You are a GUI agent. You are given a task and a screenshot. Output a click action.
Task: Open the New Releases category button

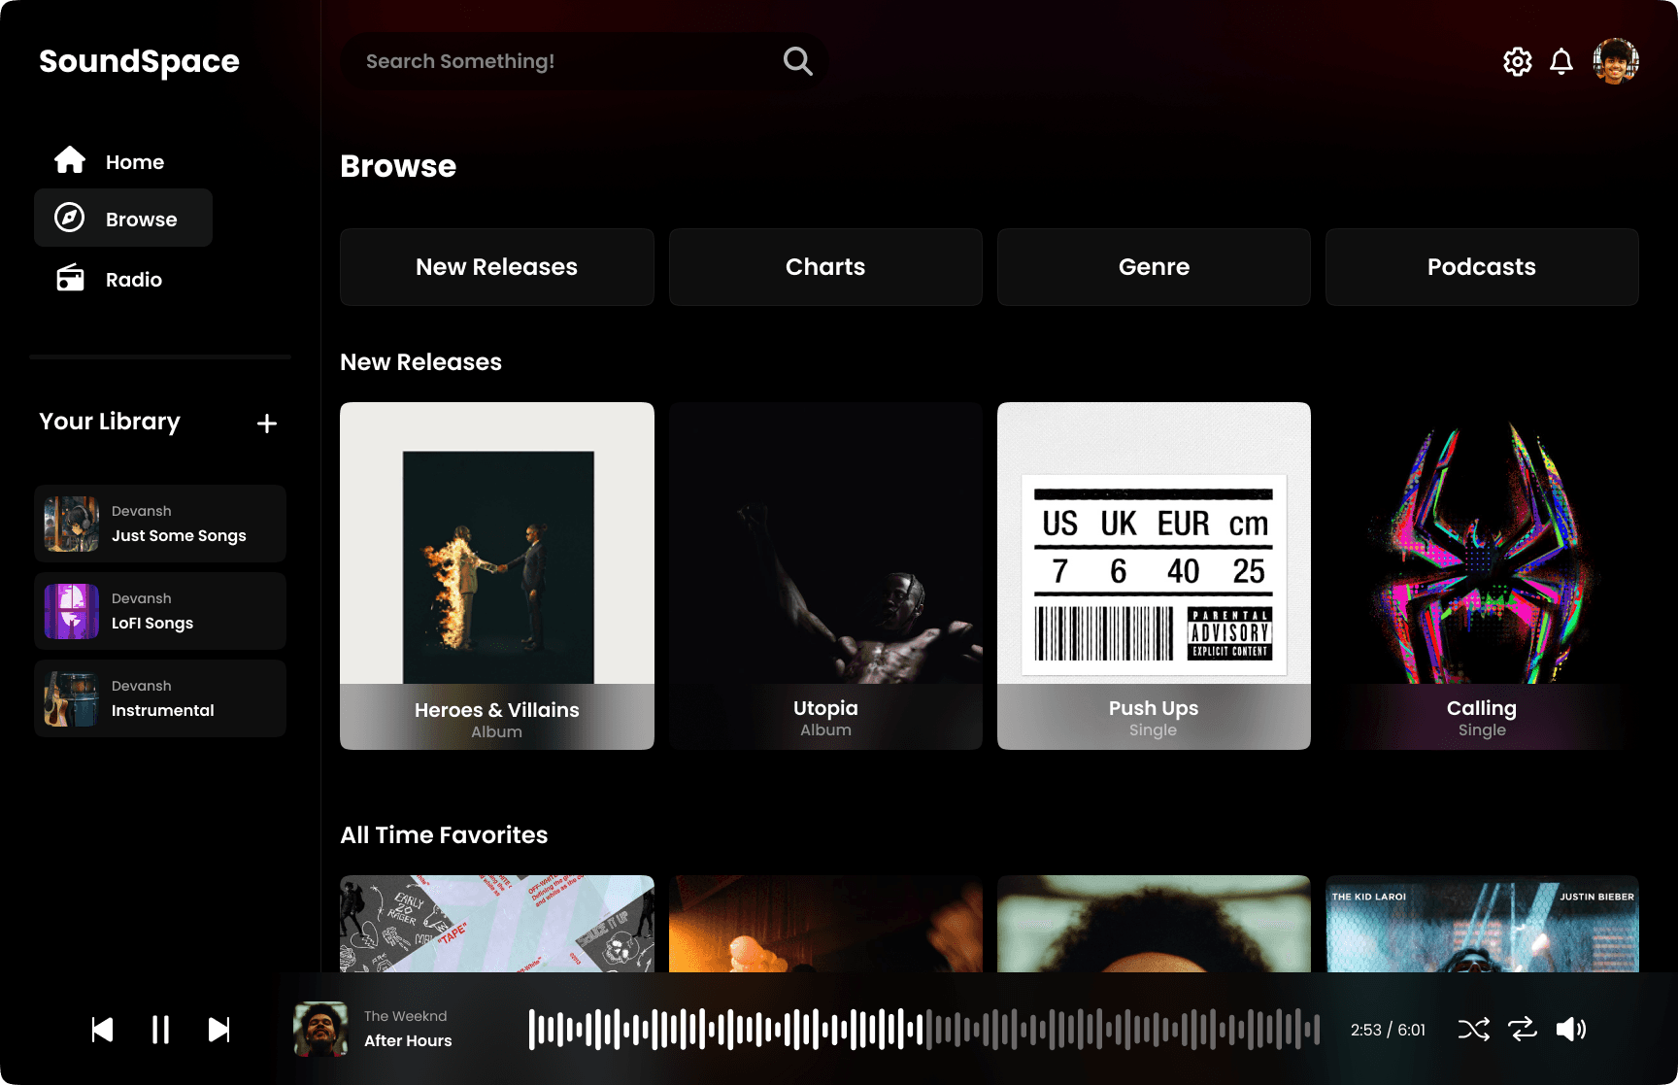[x=497, y=267]
